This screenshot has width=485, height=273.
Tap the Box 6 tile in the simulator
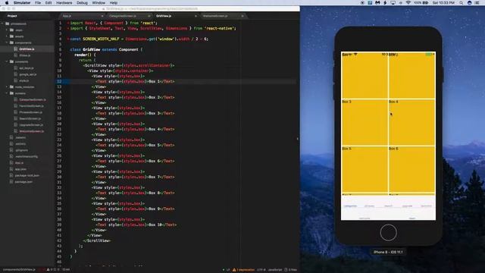pos(411,169)
